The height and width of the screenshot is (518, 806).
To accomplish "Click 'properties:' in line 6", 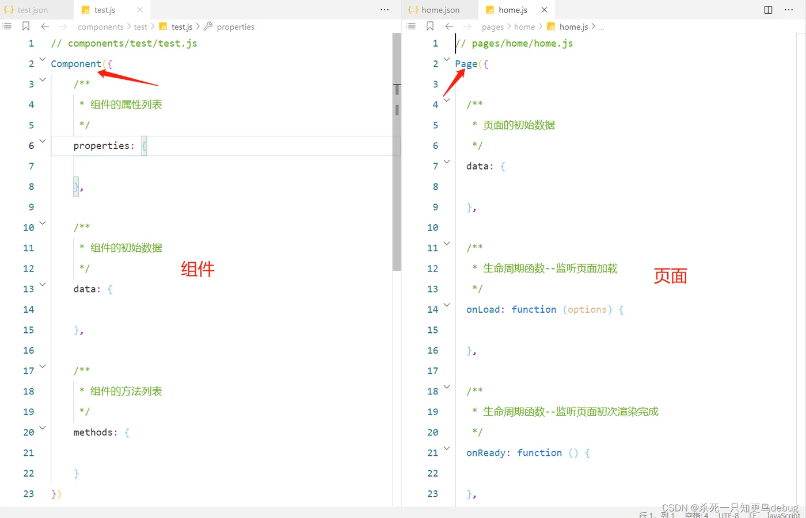I will [x=104, y=146].
